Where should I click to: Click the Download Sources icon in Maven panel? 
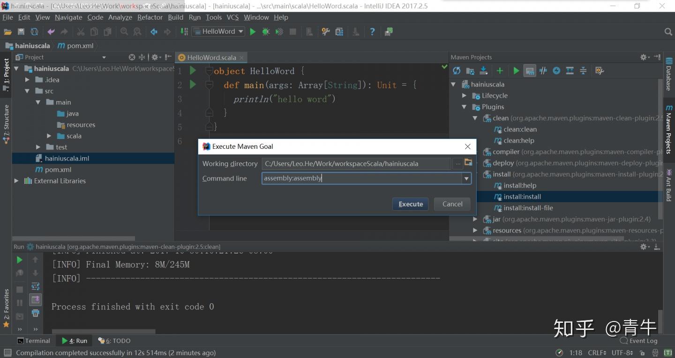pyautogui.click(x=483, y=71)
